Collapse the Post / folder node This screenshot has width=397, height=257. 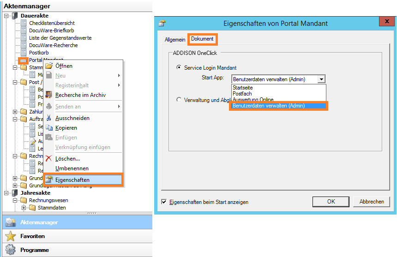(x=15, y=82)
